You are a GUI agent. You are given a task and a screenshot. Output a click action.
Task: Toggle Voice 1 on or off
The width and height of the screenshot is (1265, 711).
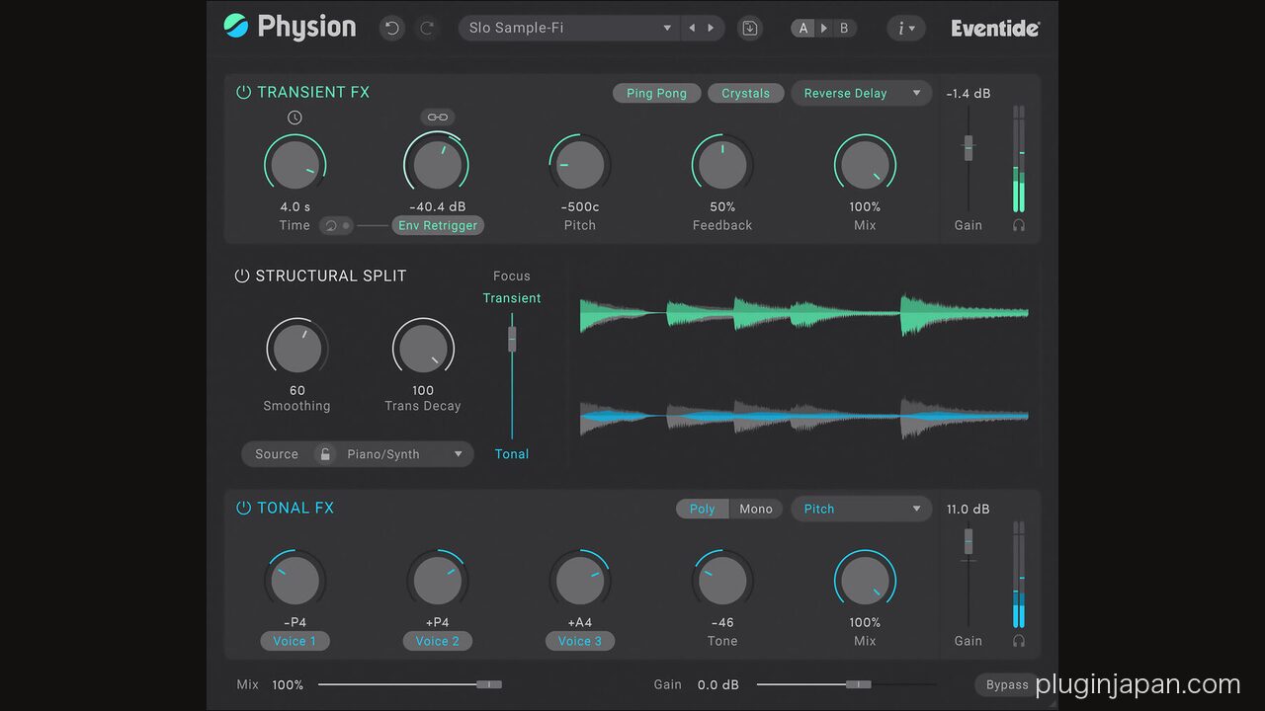coord(295,641)
